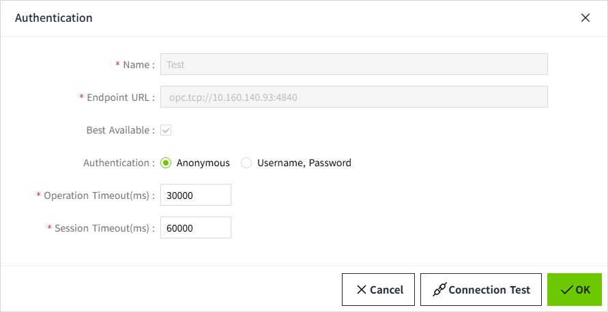Select the Session Timeout input box
Viewport: 608px width, 312px height.
click(x=195, y=228)
